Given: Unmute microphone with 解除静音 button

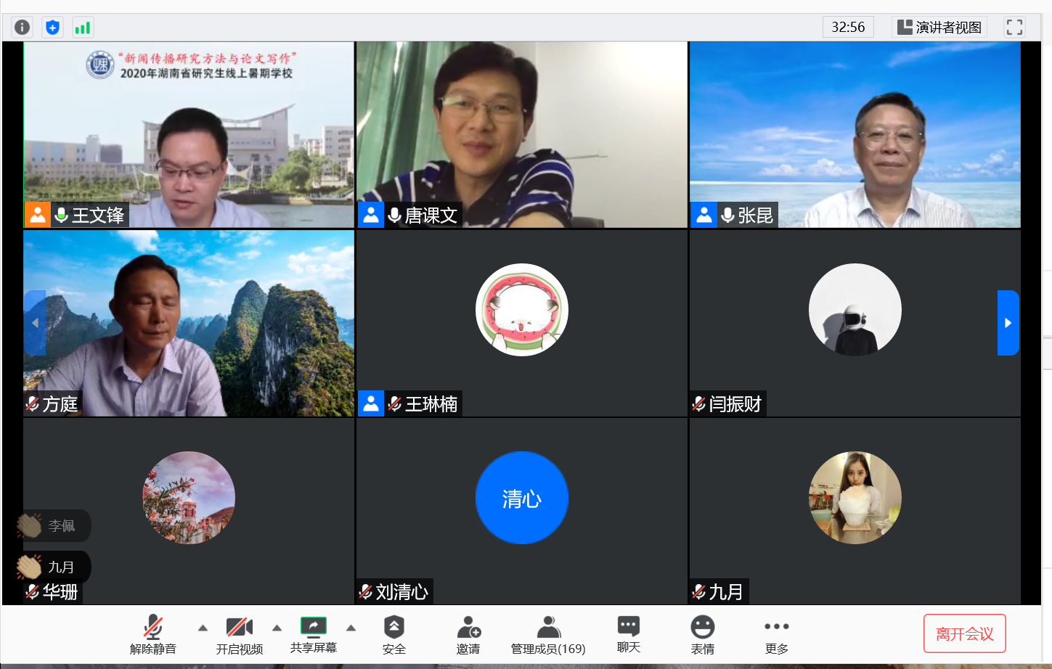Looking at the screenshot, I should point(152,633).
